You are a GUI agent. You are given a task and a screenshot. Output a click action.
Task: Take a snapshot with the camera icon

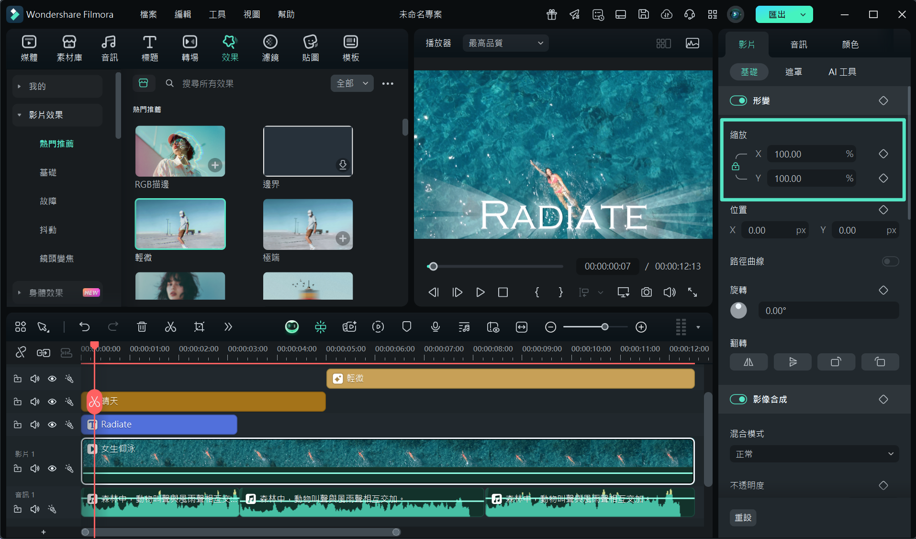coord(647,292)
